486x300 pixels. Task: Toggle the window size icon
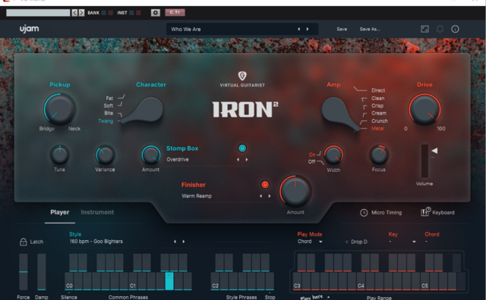coord(424,29)
